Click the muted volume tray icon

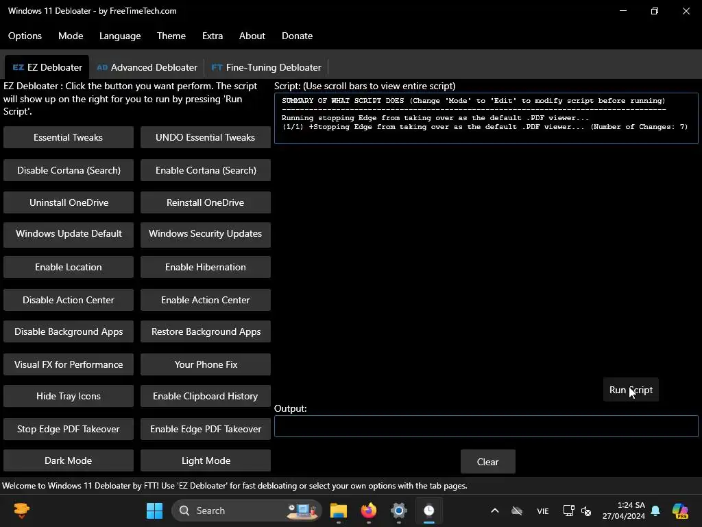click(585, 511)
